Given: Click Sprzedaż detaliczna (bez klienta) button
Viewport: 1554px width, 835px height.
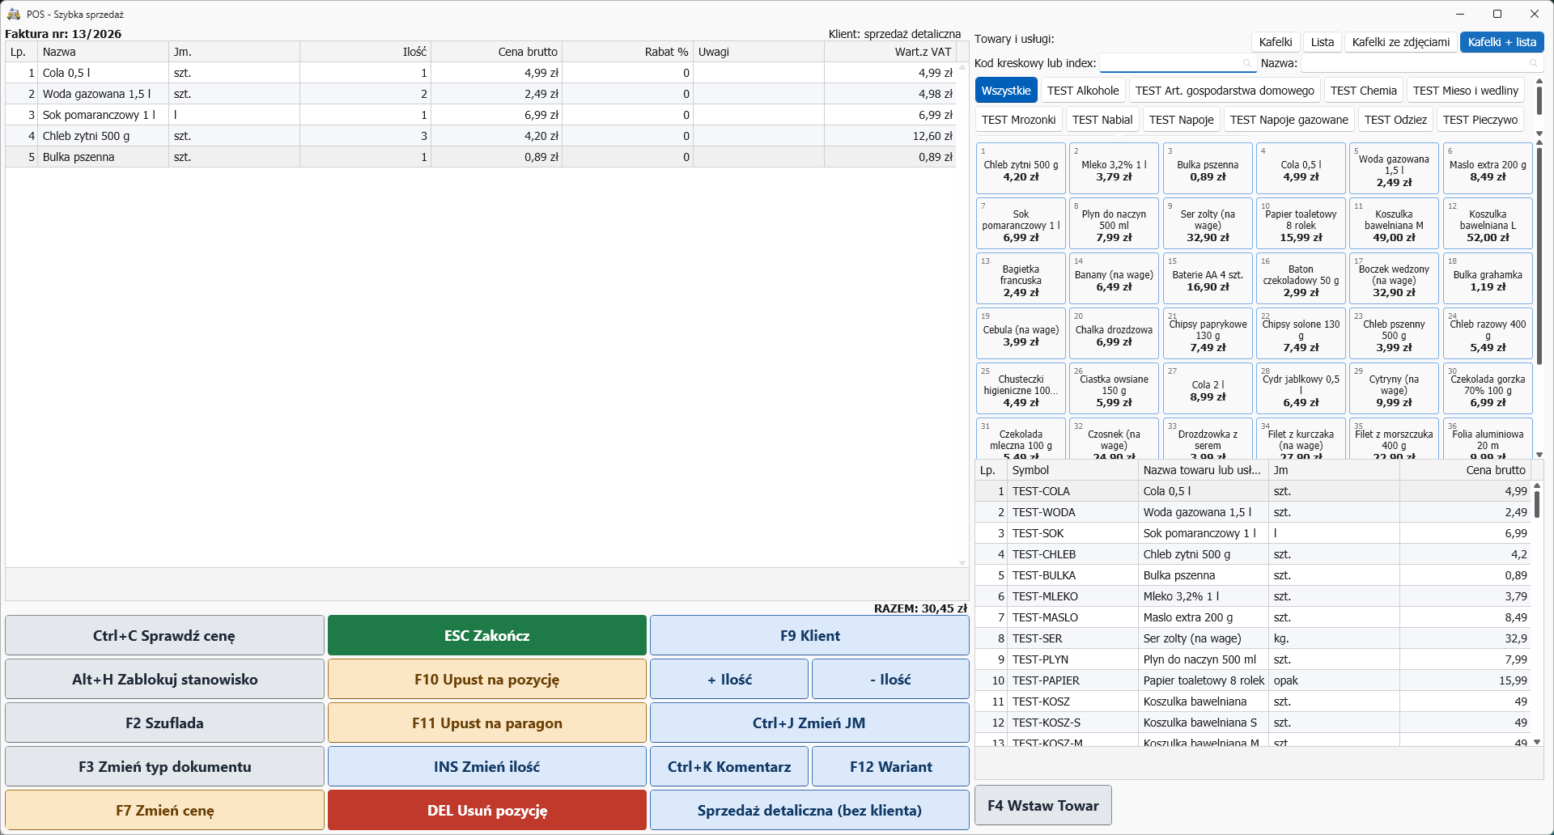Looking at the screenshot, I should [x=809, y=811].
